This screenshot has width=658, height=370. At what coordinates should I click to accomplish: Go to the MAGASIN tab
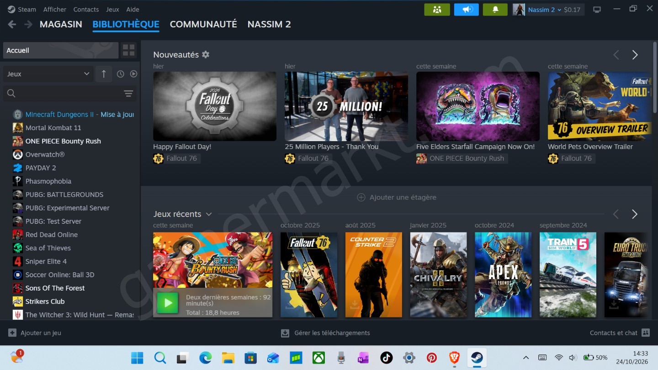[x=61, y=24]
